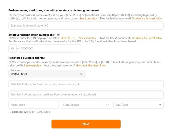The width and height of the screenshot is (169, 133).
Task: Open "See example" link under business name
Action: click(88, 18)
